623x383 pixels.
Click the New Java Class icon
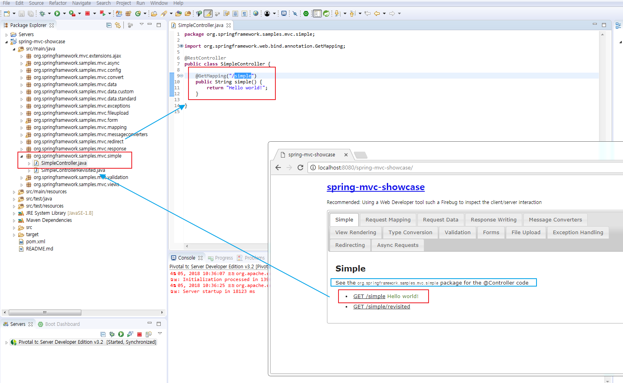[x=138, y=13]
